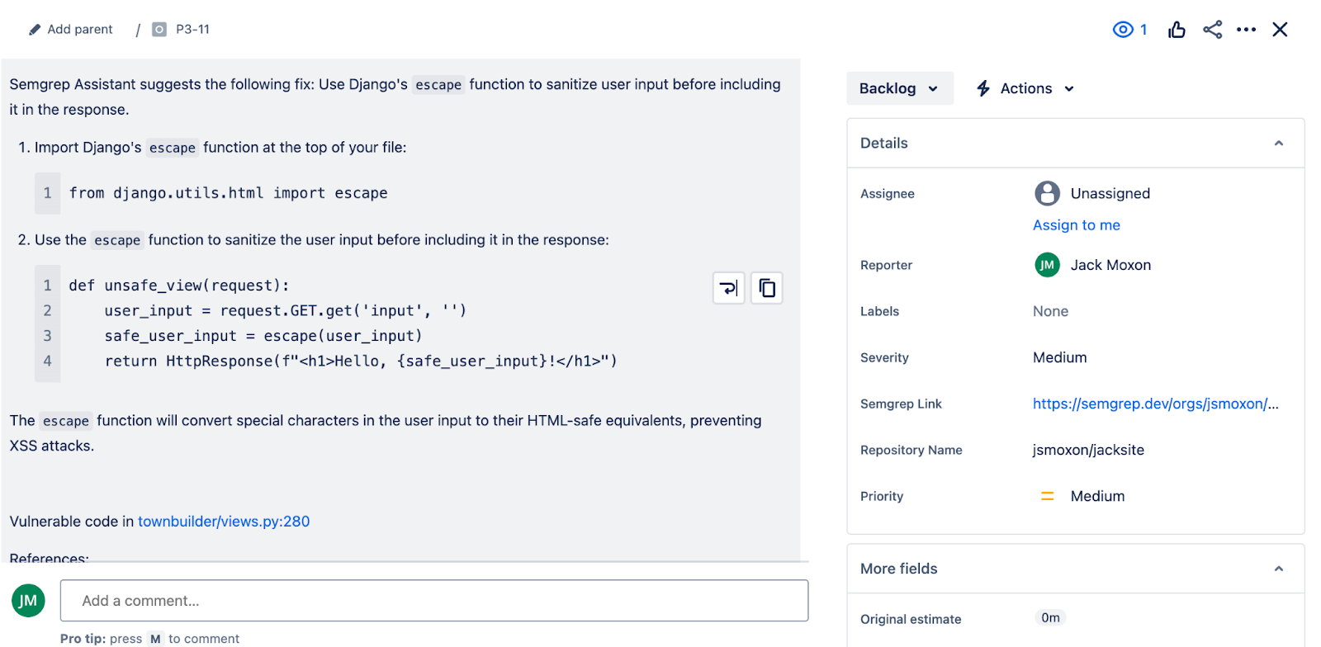Open the Semgrep Link URL
The image size is (1321, 647).
[x=1155, y=404]
